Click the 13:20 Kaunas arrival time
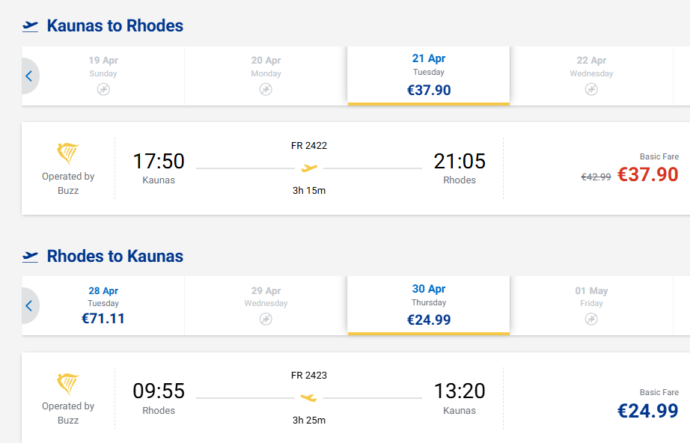 [460, 391]
